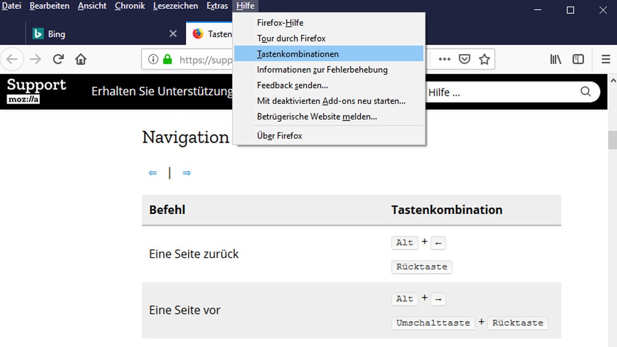Switch to the Bing tab

[x=105, y=34]
